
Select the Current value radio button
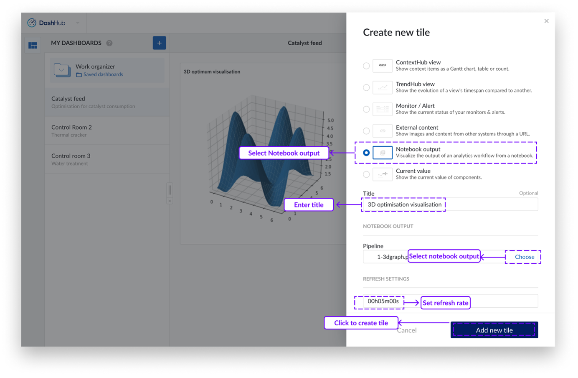(x=366, y=175)
